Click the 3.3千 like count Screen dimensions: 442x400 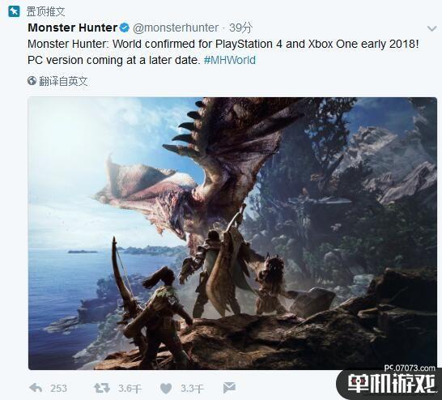pos(192,389)
